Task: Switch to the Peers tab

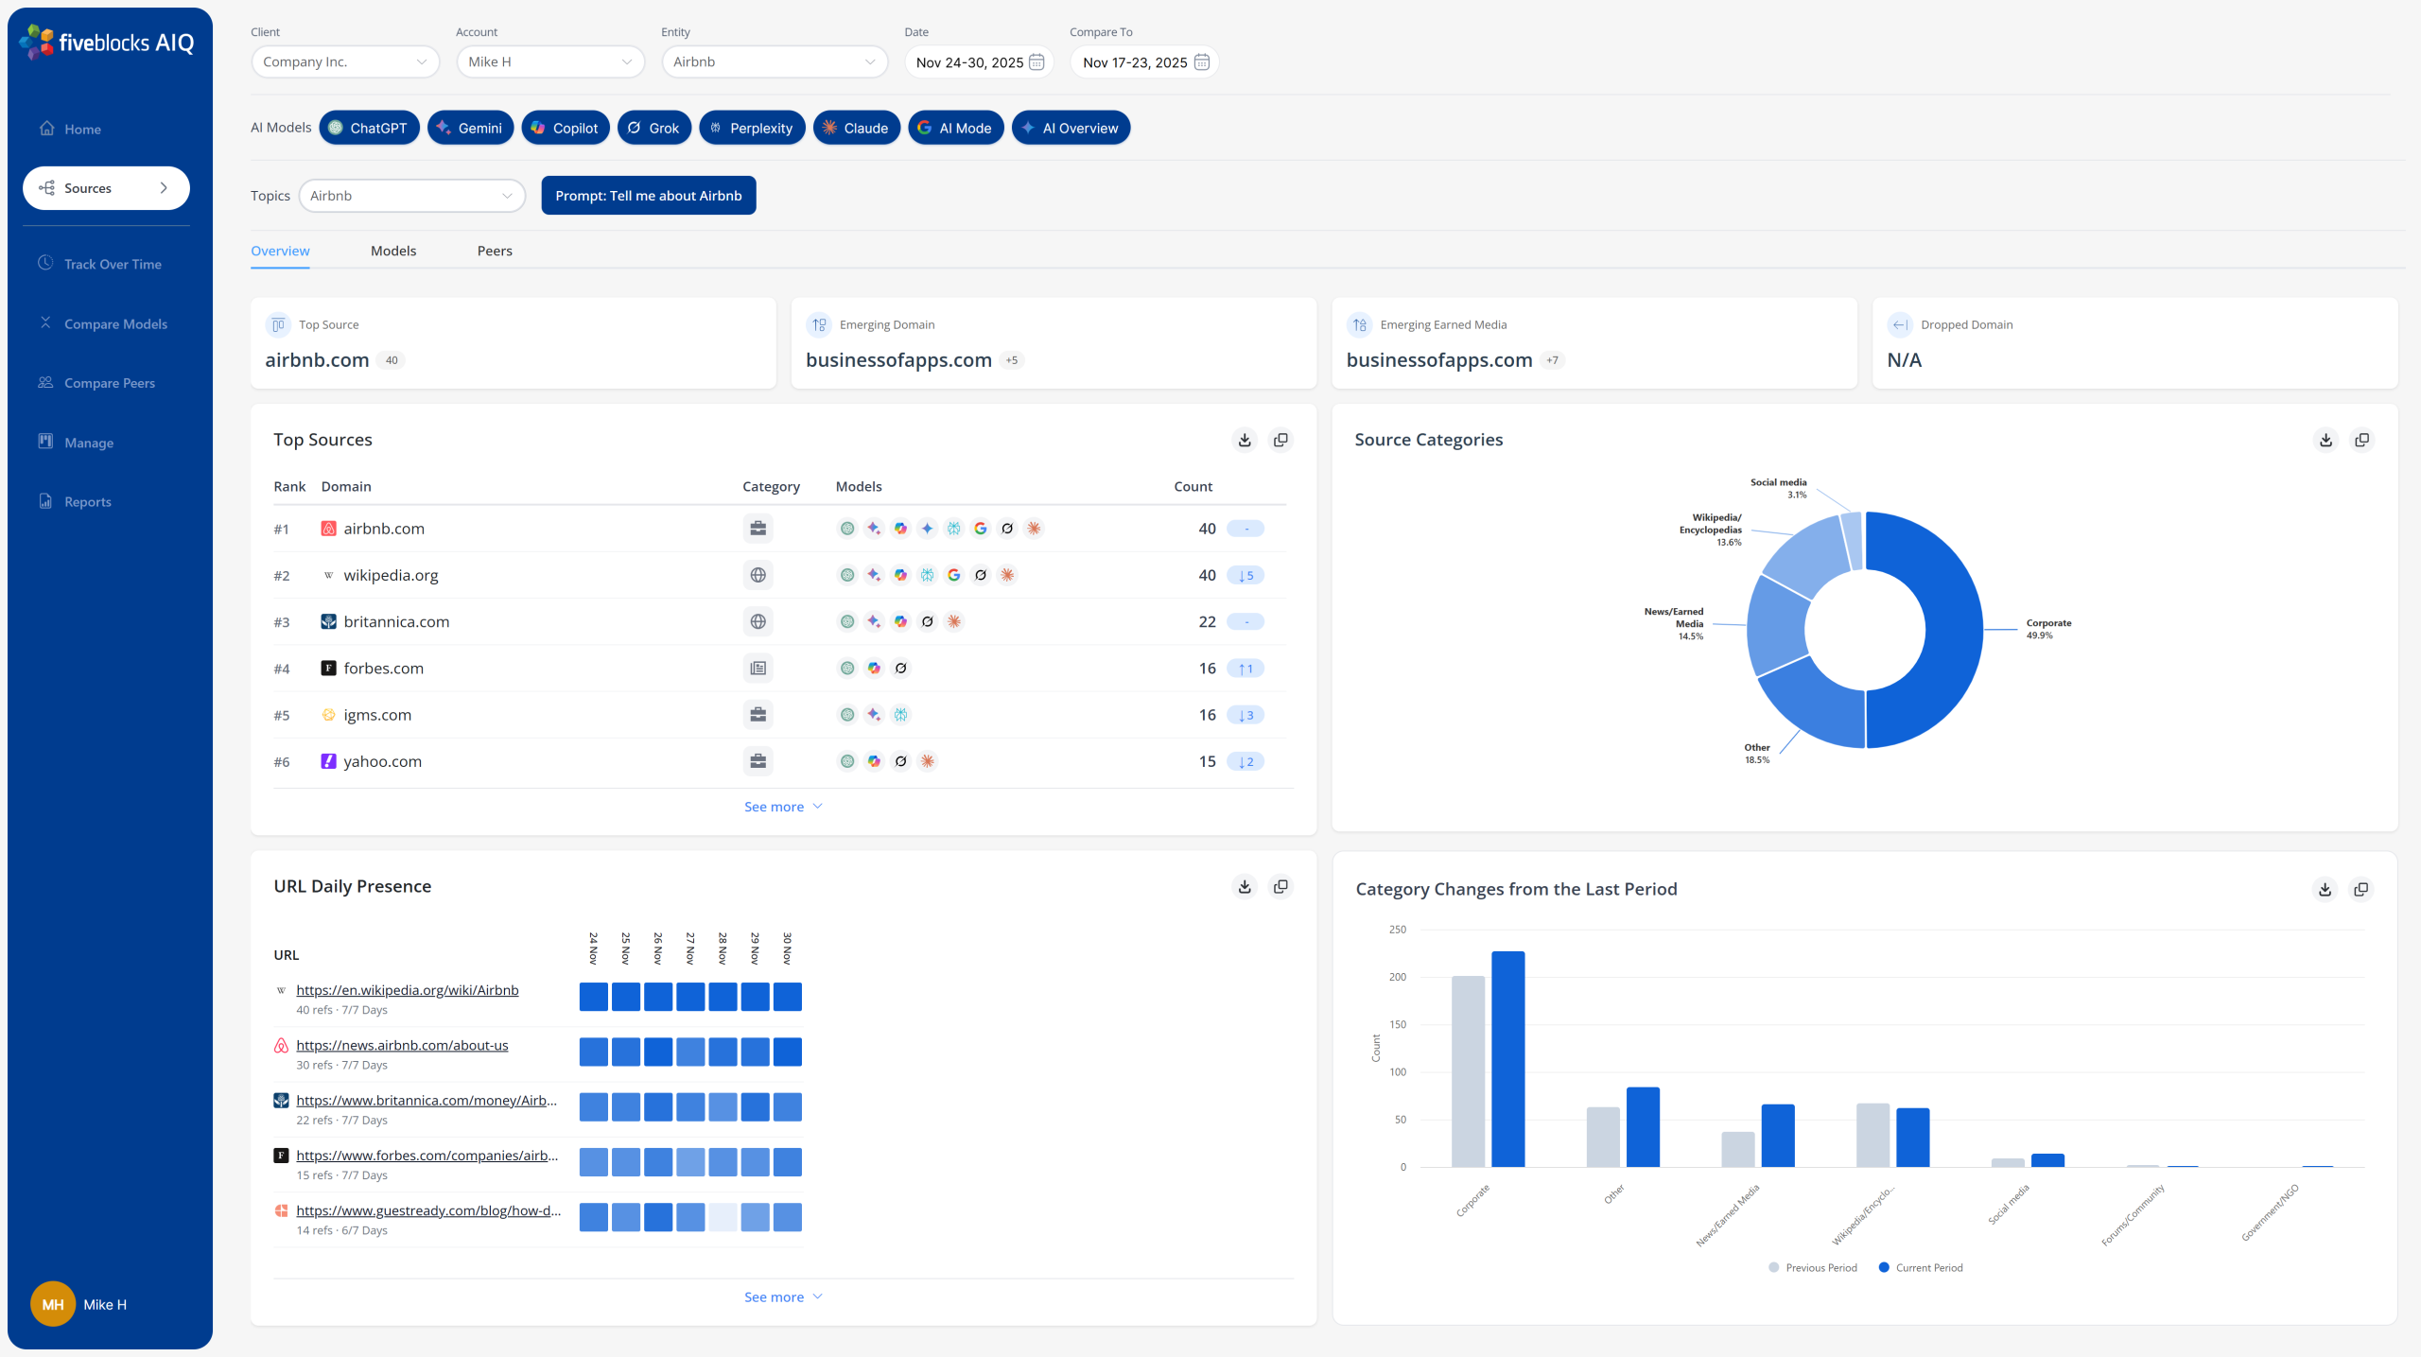Action: click(x=495, y=251)
